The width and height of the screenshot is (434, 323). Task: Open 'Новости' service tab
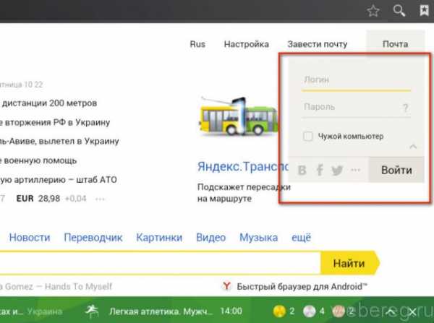[30, 237]
